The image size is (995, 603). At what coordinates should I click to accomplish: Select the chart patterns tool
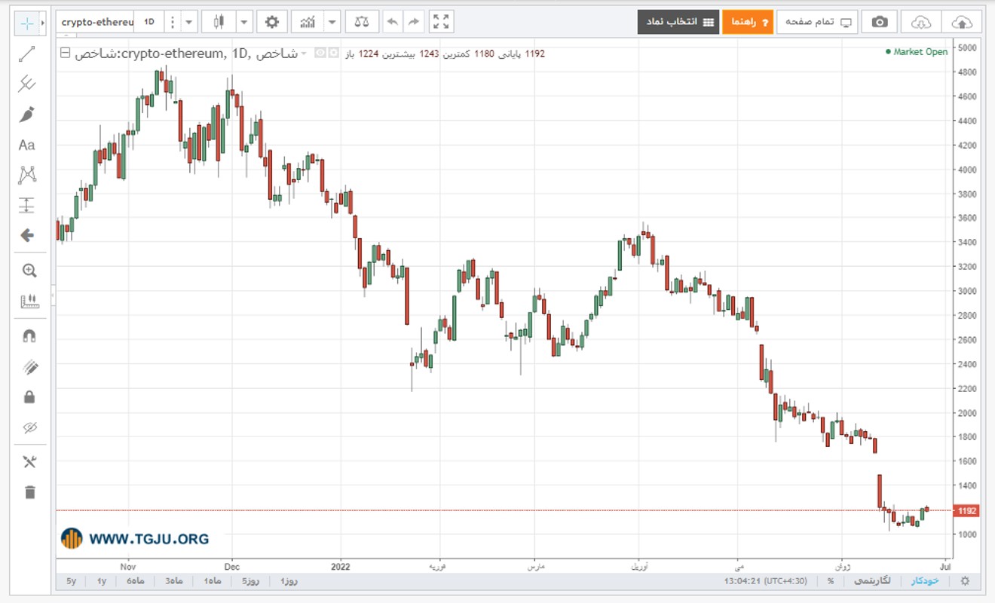pos(27,175)
